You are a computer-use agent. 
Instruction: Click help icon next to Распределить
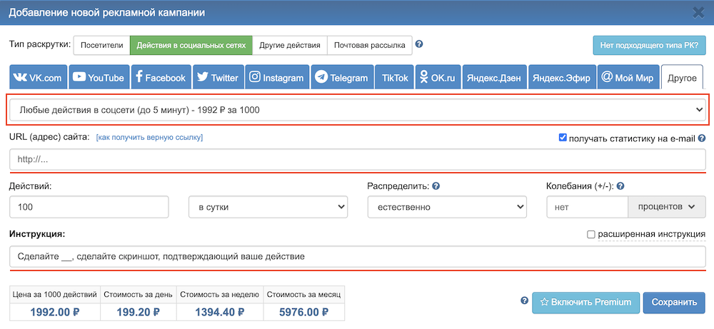(436, 186)
